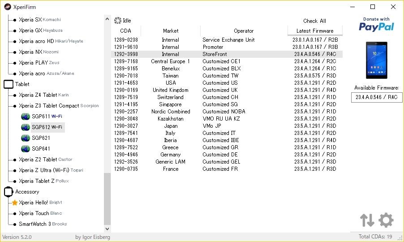Select the StoreFront row 1292-3998
The image size is (404, 242).
(227, 54)
